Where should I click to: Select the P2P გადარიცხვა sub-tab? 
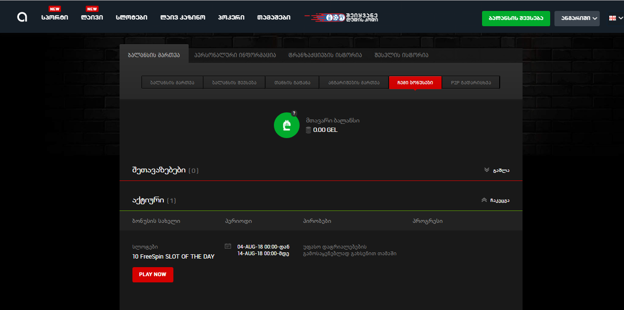coord(471,82)
